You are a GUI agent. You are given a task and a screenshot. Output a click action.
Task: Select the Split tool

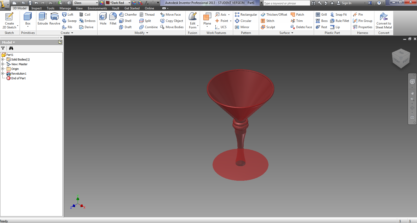point(145,21)
